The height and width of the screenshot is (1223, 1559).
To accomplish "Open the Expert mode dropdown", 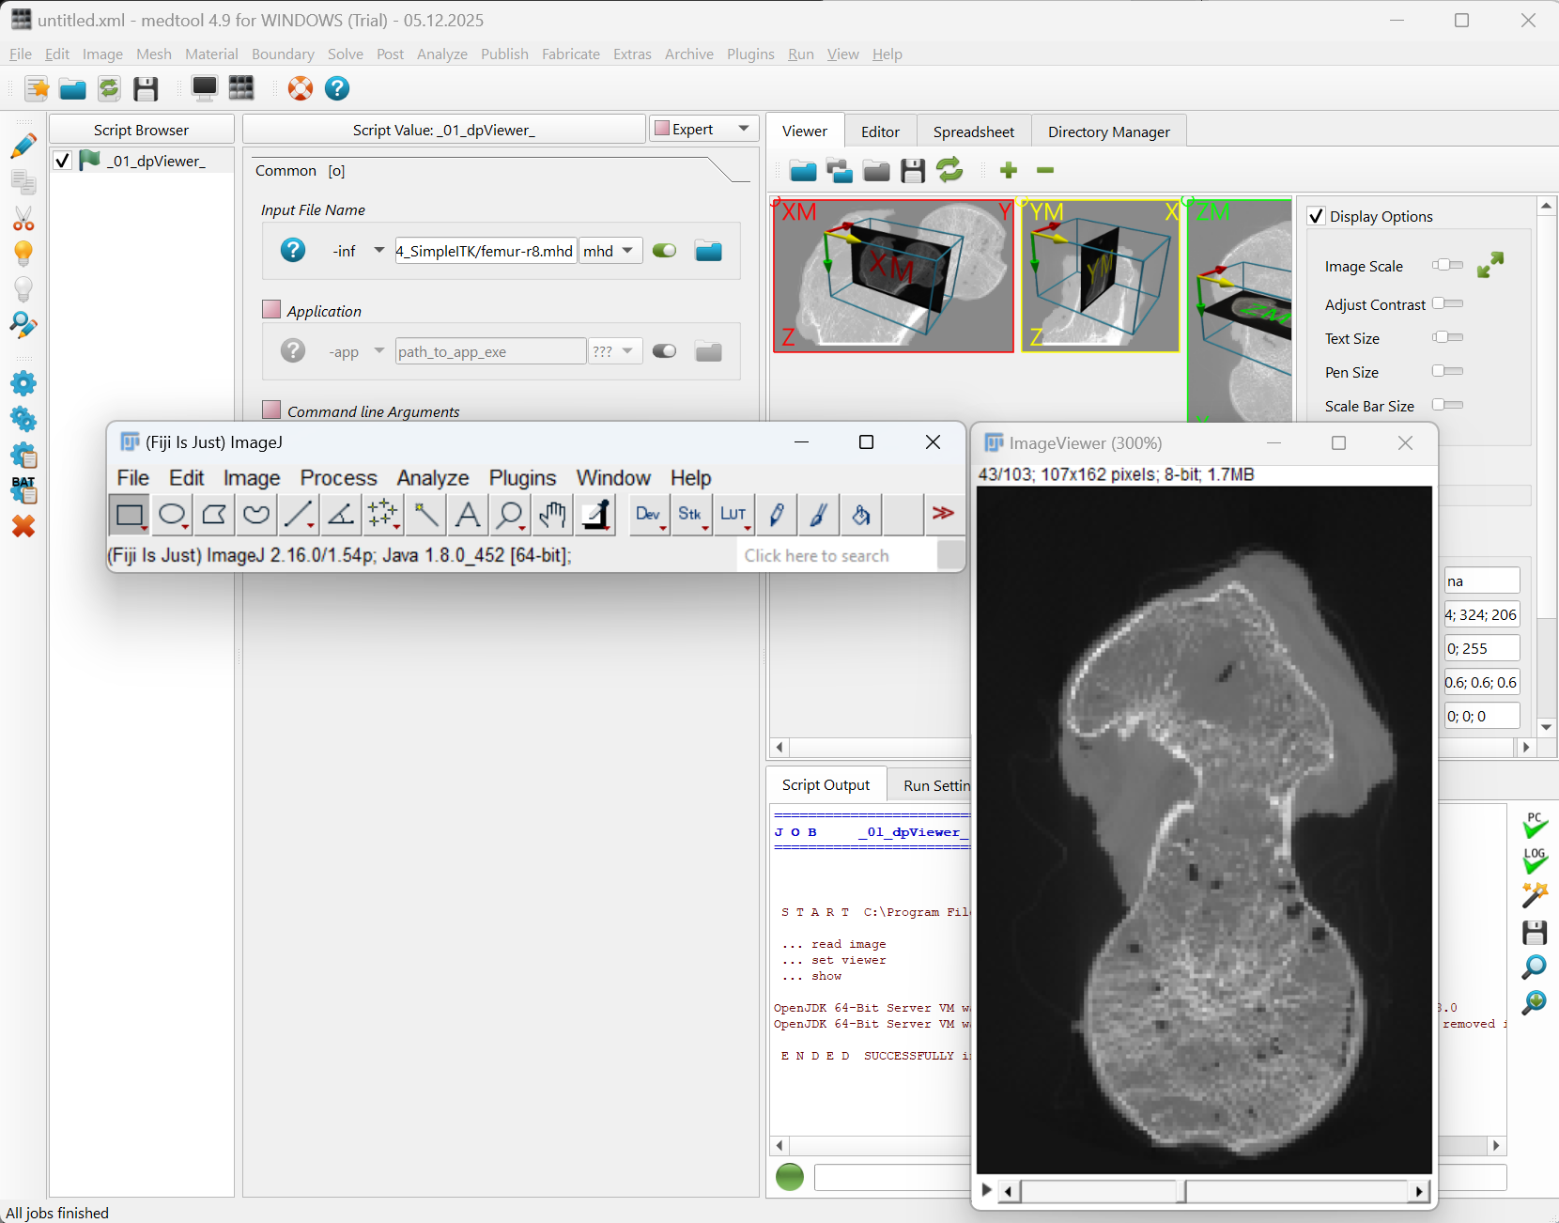I will pos(703,130).
